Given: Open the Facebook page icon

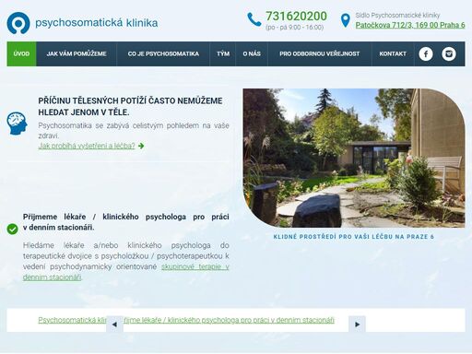Looking at the screenshot, I should (426, 54).
